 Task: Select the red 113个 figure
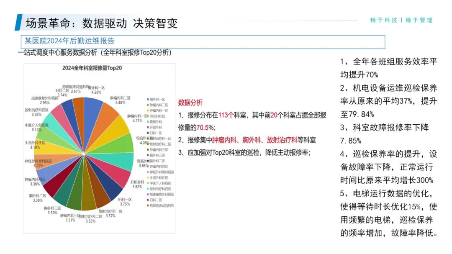226,115
